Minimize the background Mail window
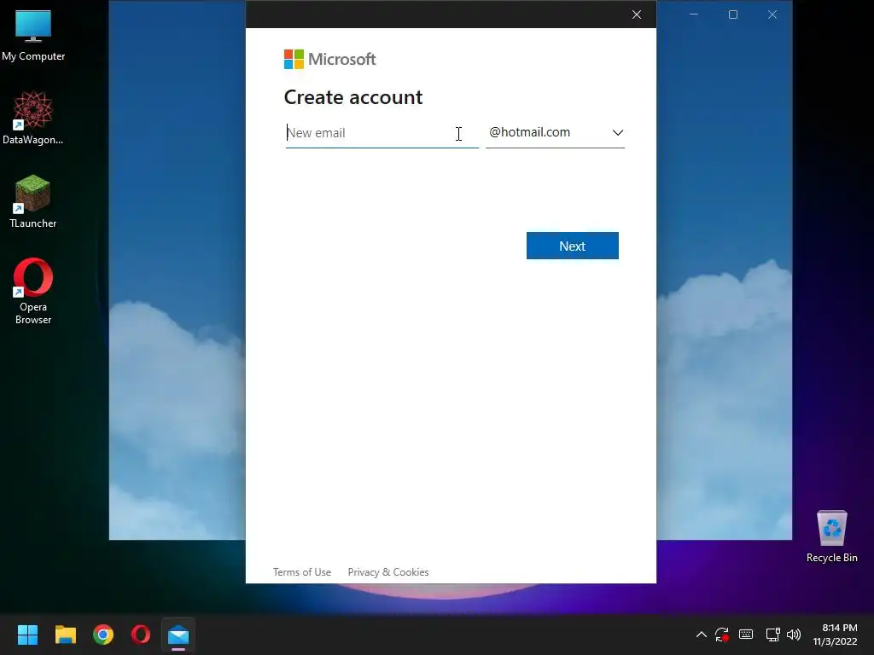This screenshot has height=655, width=874. (694, 14)
